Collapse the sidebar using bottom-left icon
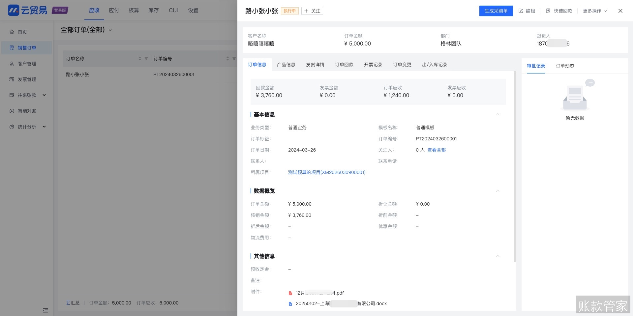The height and width of the screenshot is (316, 633). pos(45,310)
